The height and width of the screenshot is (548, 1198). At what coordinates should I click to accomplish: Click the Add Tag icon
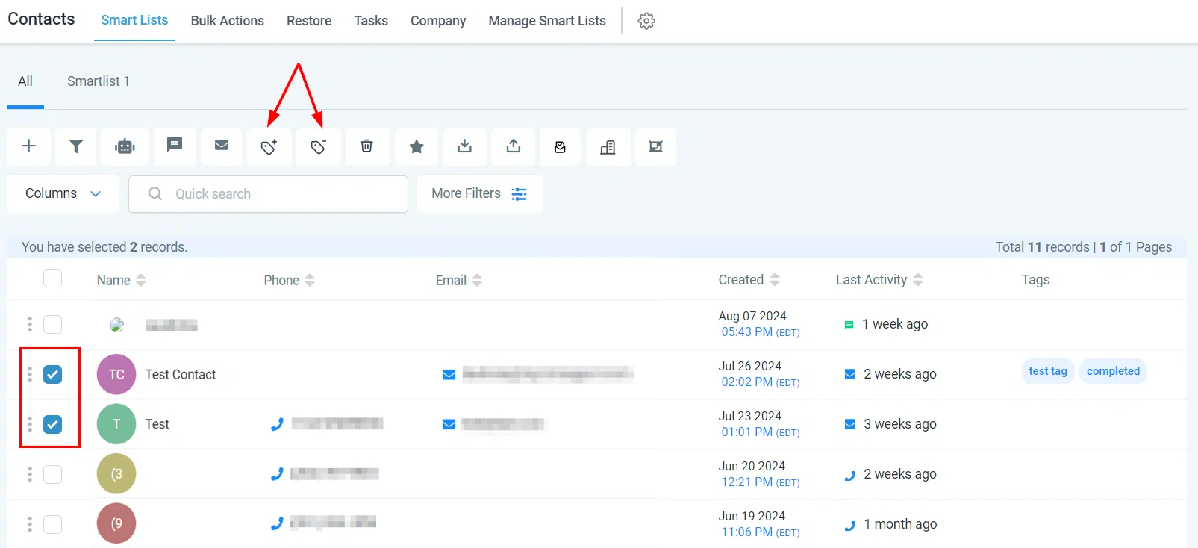[269, 147]
